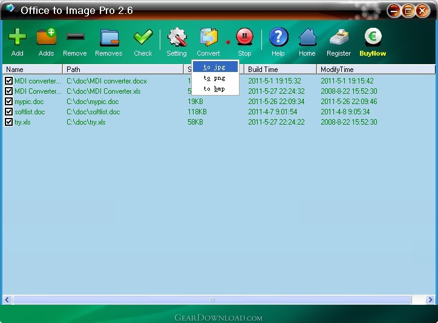Click modify time 2011-5-26 22:09:46

click(x=349, y=102)
